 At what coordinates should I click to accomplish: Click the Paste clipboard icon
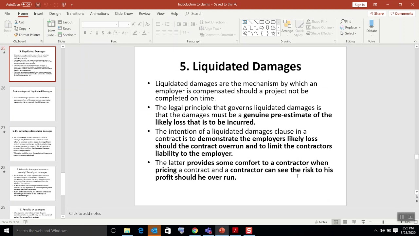click(x=8, y=24)
